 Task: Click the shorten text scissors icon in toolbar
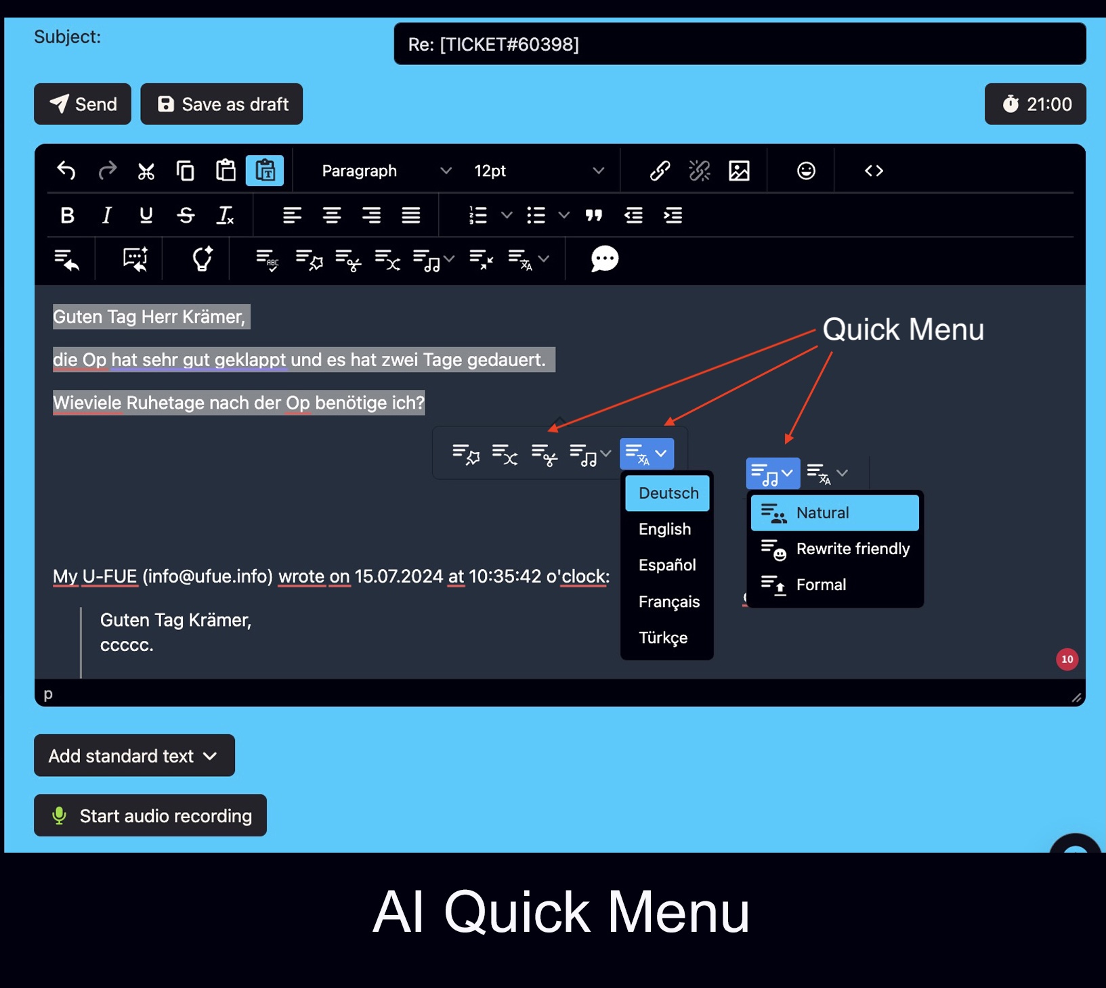click(348, 260)
